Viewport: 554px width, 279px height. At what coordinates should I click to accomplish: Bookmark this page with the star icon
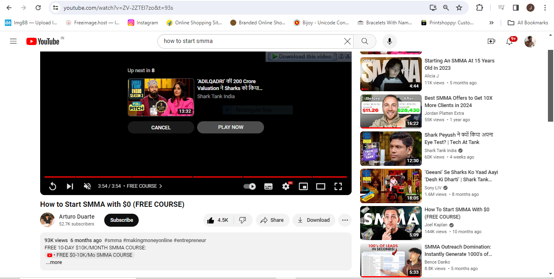point(459,8)
